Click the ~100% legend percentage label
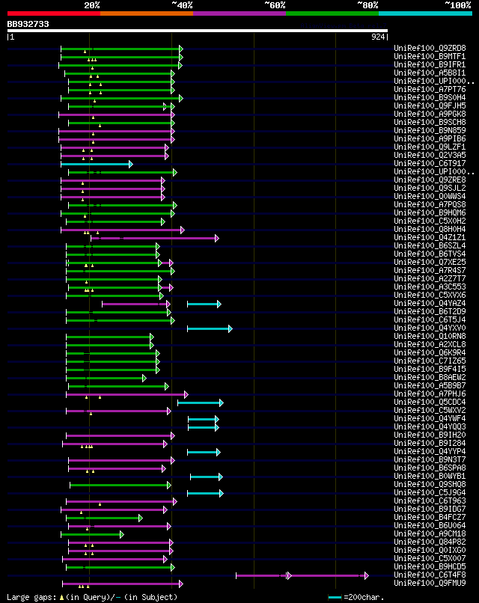 (458, 5)
